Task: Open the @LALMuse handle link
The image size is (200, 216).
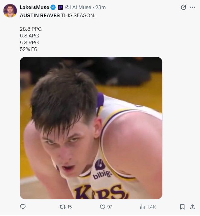Action: click(78, 7)
